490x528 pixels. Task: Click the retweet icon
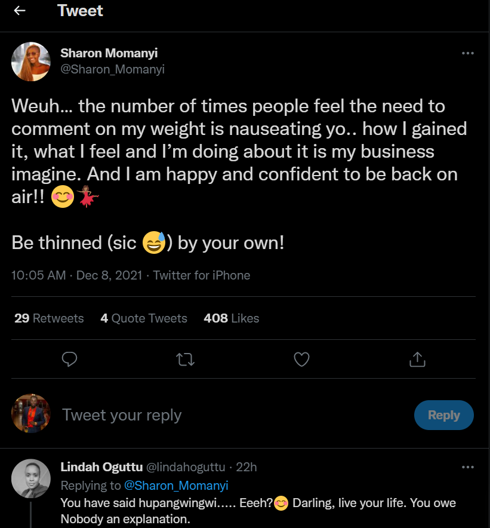(186, 359)
